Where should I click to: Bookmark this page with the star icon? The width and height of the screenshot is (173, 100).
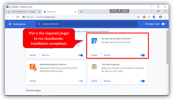point(138,17)
